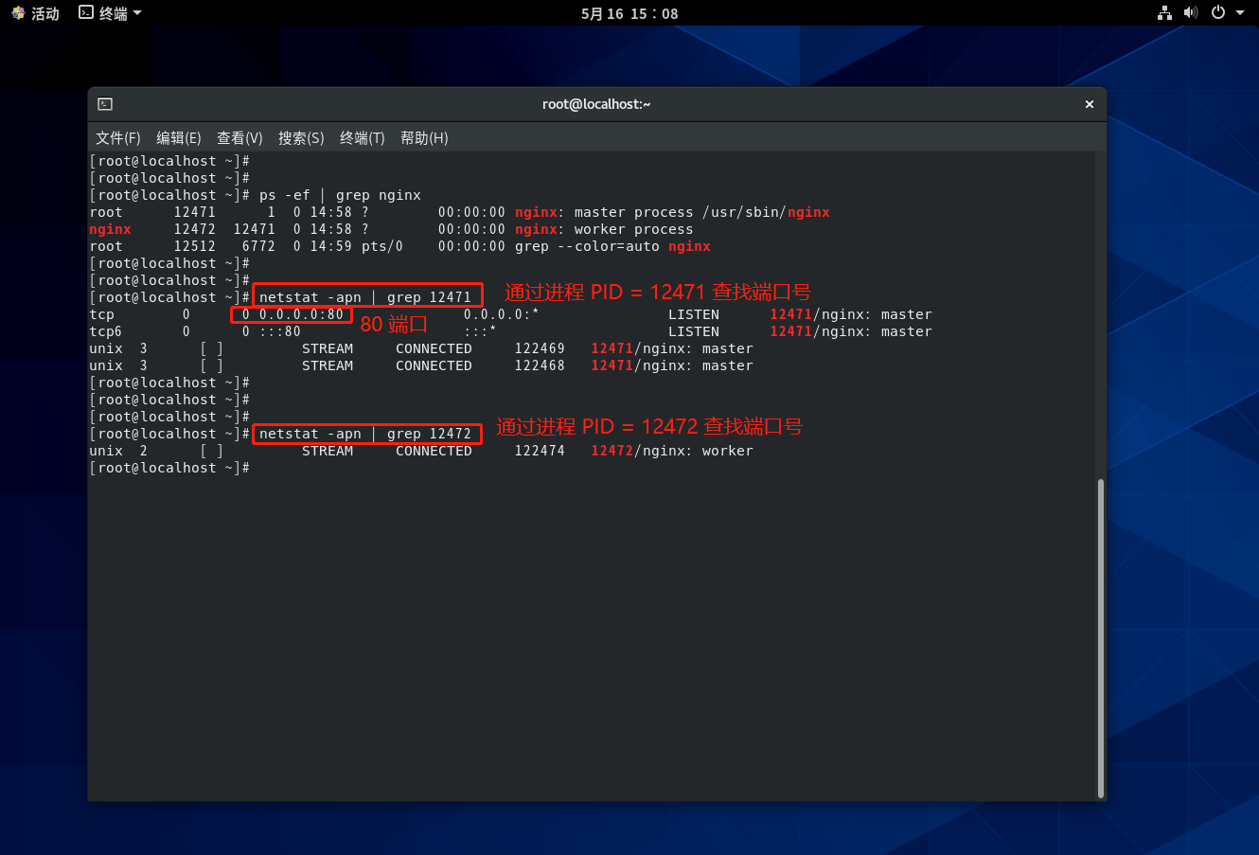Open the 编辑(E) menu
The height and width of the screenshot is (855, 1259).
pos(178,138)
